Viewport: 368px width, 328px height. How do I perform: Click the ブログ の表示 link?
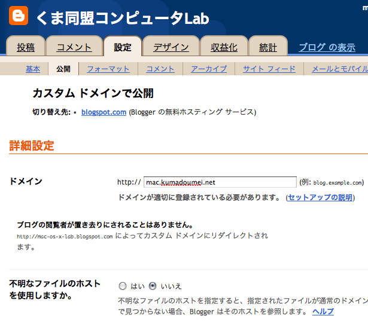[327, 48]
